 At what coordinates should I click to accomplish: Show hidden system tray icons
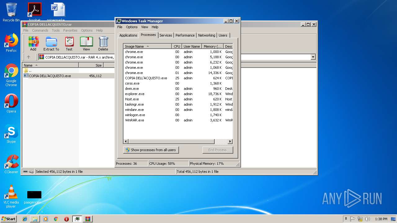coord(346,219)
